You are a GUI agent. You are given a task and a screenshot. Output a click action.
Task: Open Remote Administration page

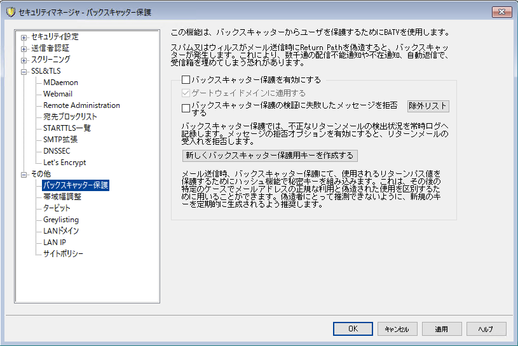click(81, 105)
